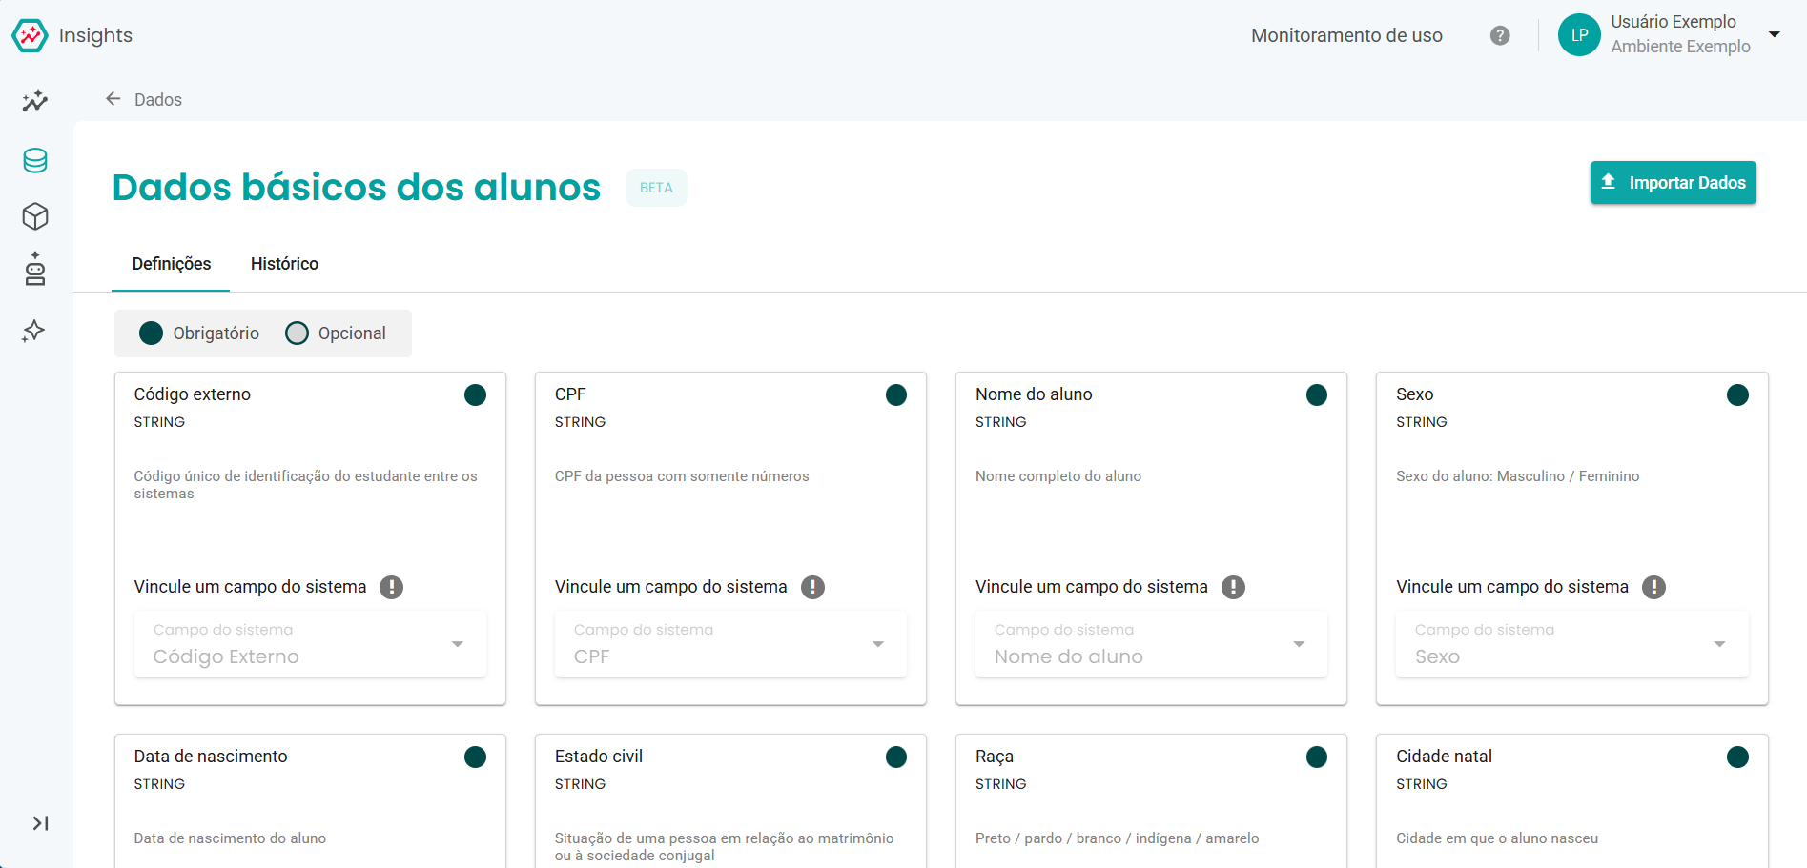Select the Obrigatório filter option

[x=199, y=333]
